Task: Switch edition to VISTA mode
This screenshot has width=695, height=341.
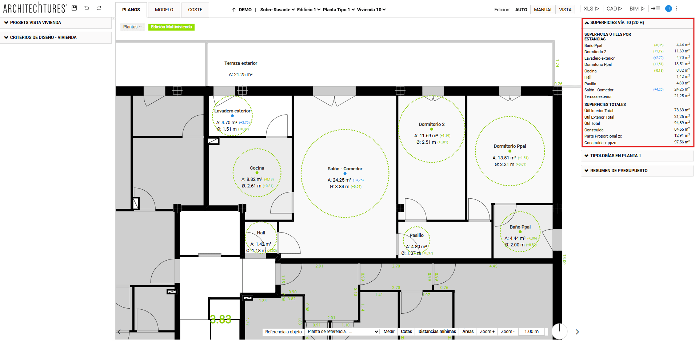Action: [565, 9]
